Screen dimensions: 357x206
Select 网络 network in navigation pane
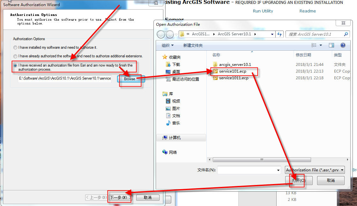point(170,152)
